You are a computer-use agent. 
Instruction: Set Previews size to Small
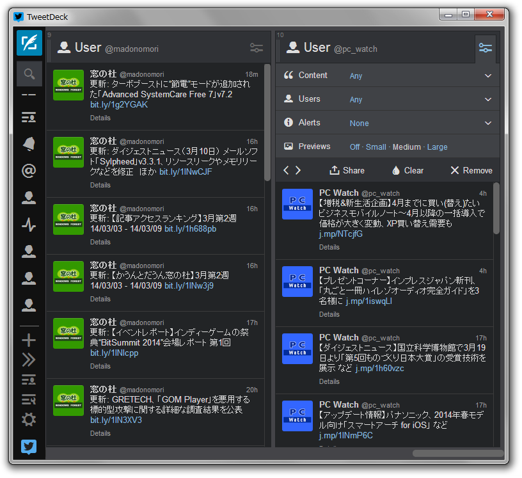tap(376, 147)
